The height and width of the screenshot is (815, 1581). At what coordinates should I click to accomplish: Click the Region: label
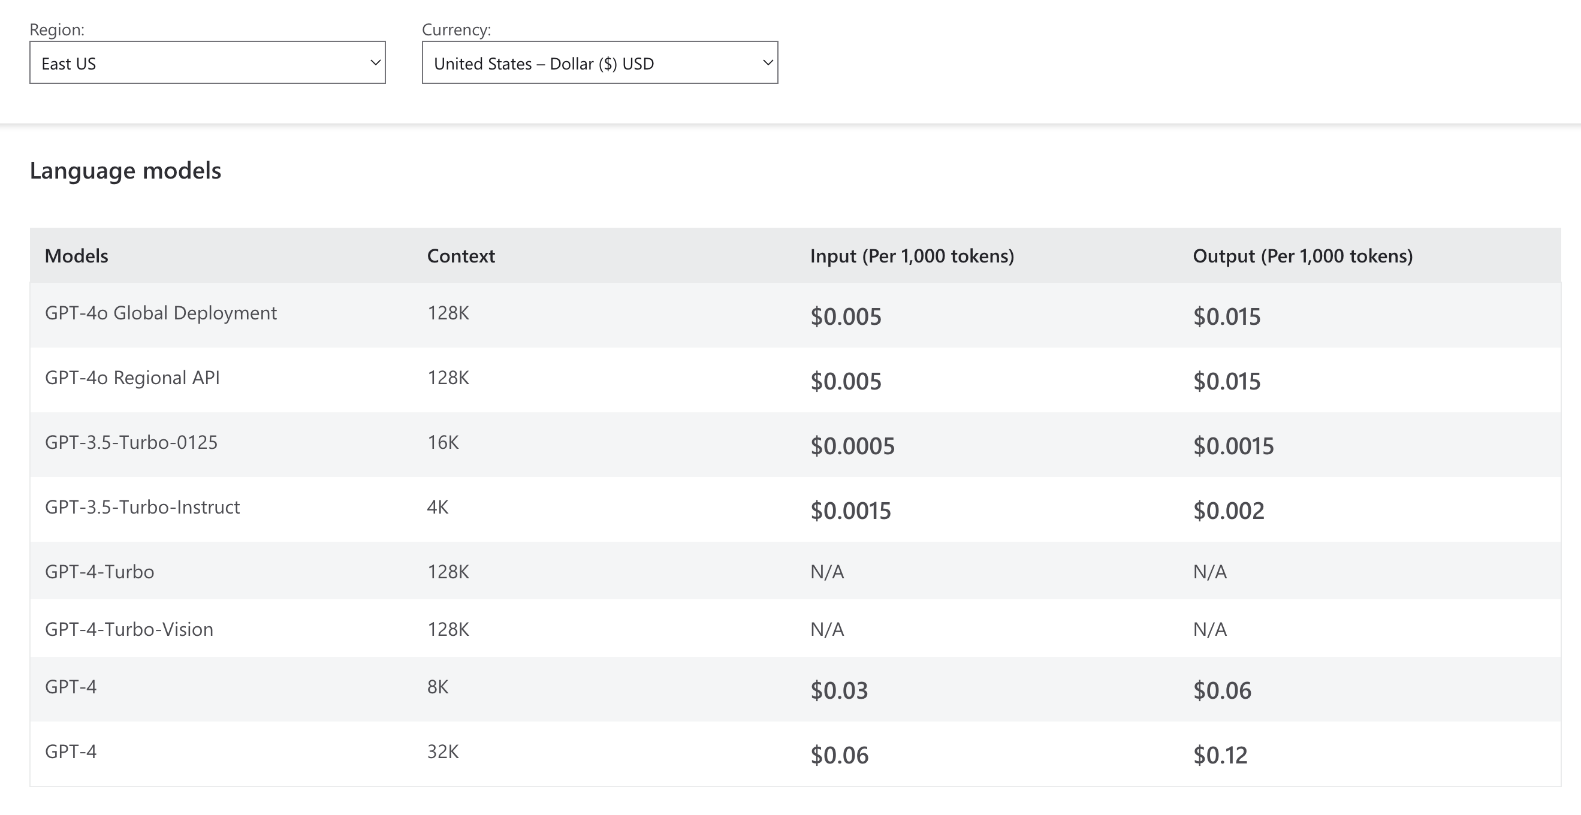(x=57, y=29)
